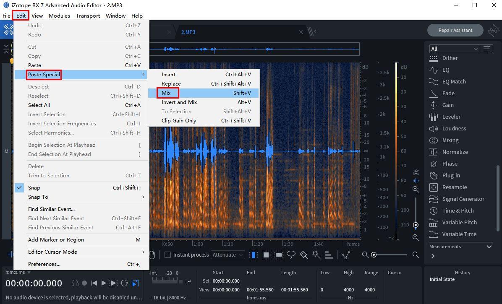Select the time-frequency selection tool
The image size is (502, 304).
[x=266, y=255]
